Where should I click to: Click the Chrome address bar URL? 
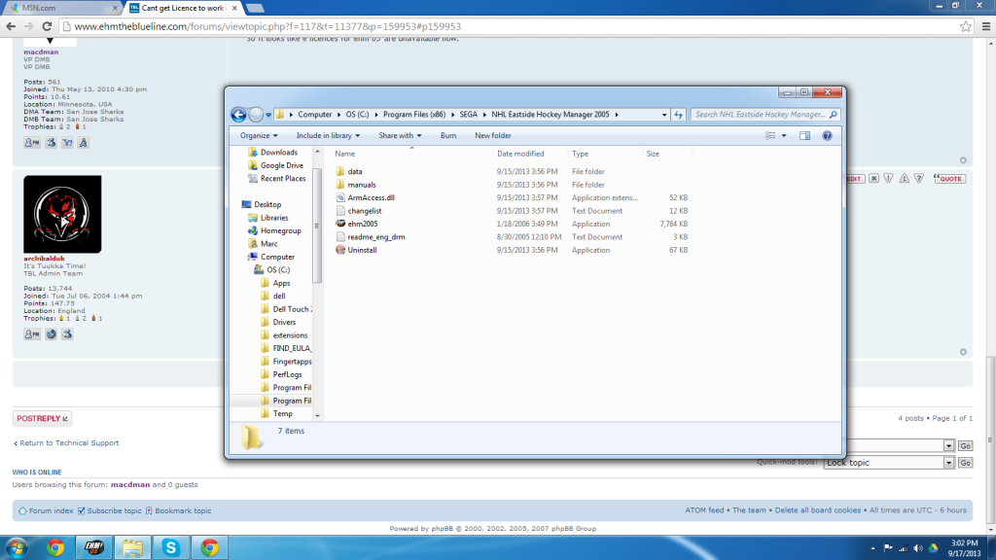click(x=267, y=26)
